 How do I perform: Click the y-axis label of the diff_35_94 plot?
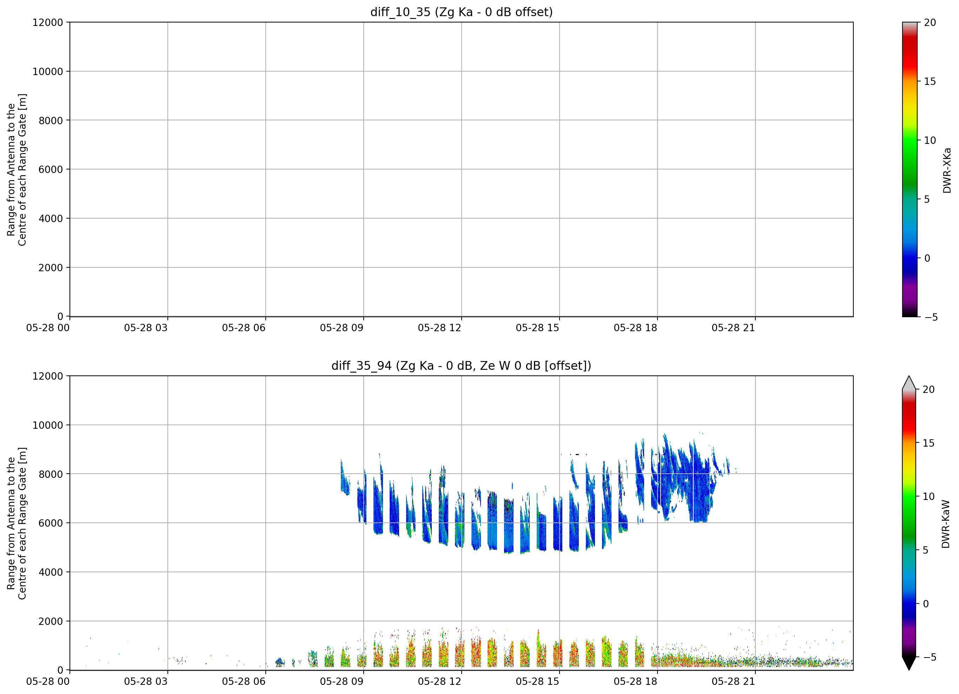[17, 523]
